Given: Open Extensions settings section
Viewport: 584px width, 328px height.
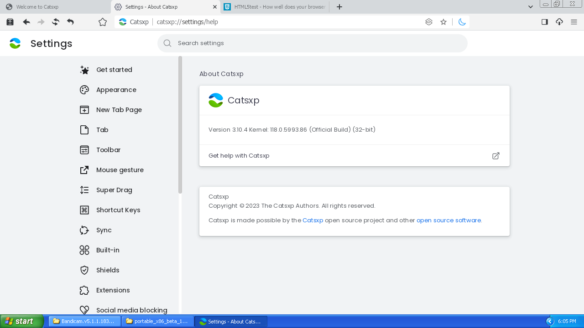Looking at the screenshot, I should (x=113, y=290).
